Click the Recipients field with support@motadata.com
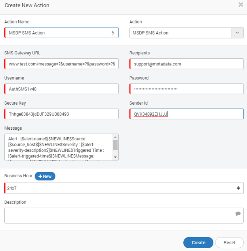Image resolution: width=247 pixels, height=251 pixels. click(x=186, y=64)
